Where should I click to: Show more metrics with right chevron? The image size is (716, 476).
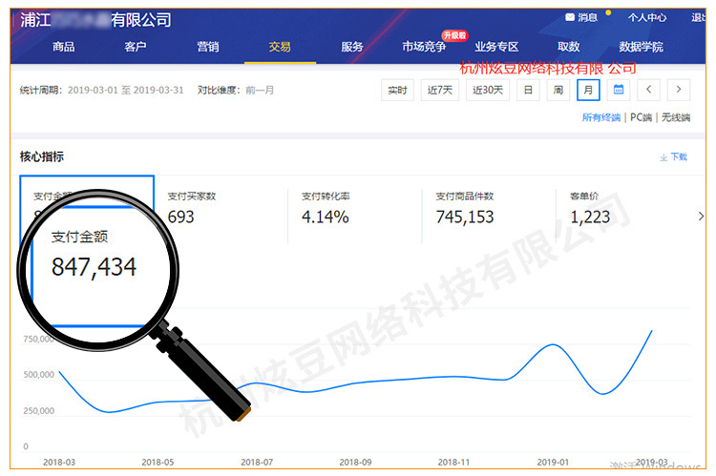[x=701, y=216]
